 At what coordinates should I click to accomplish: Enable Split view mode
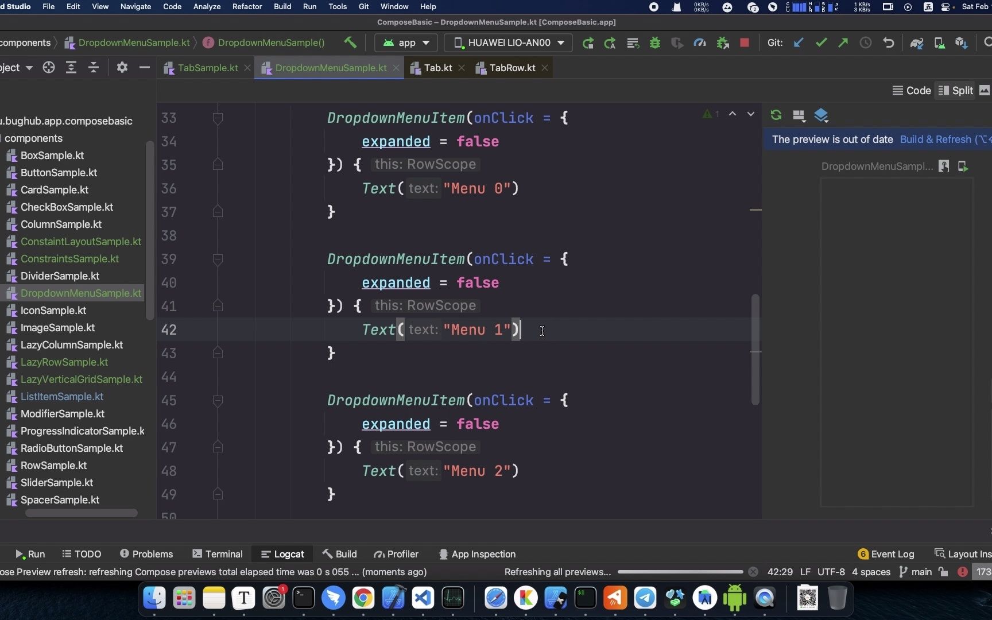[956, 90]
